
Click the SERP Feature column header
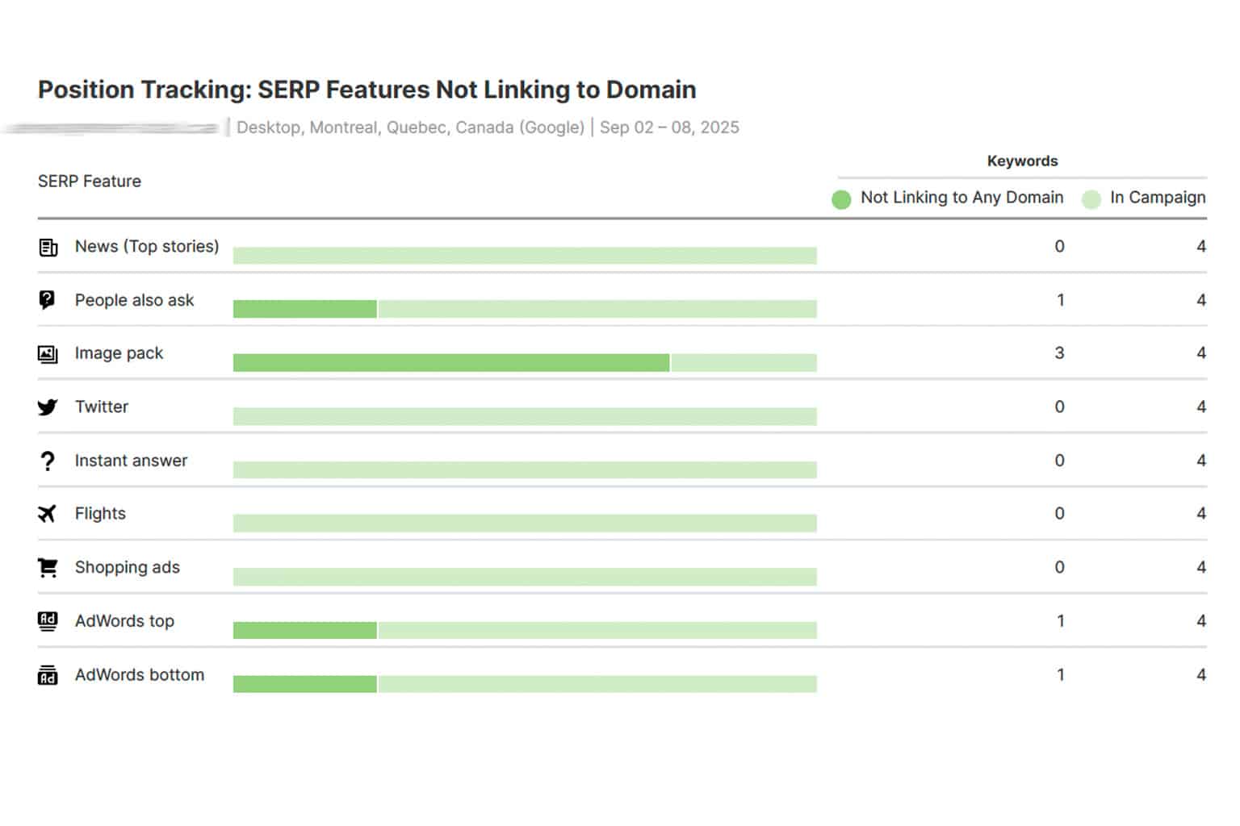coord(90,181)
